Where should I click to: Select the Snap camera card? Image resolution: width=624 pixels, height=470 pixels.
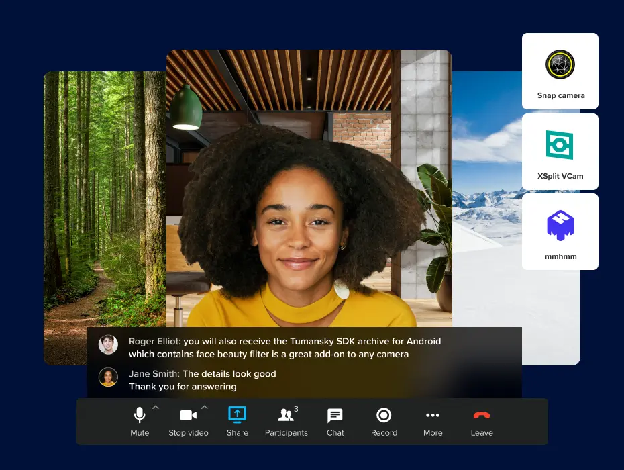coord(560,71)
